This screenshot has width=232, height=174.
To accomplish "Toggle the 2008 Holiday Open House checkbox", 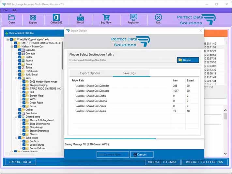I will click(24, 82).
